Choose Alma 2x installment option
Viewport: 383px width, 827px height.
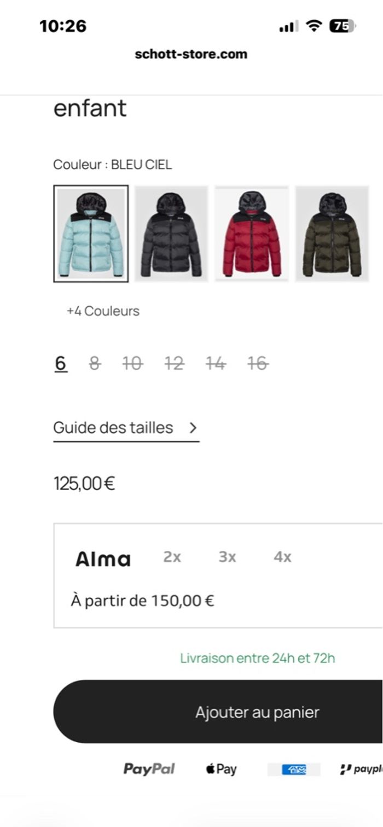(x=172, y=557)
